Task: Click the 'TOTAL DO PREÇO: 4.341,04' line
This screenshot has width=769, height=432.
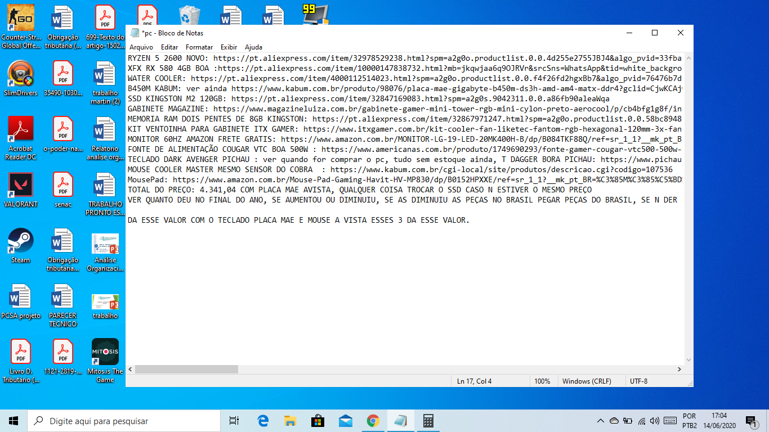Action: pyautogui.click(x=360, y=190)
